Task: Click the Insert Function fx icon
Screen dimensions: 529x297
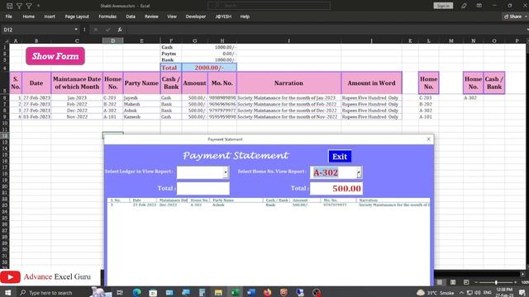Action: (x=119, y=30)
